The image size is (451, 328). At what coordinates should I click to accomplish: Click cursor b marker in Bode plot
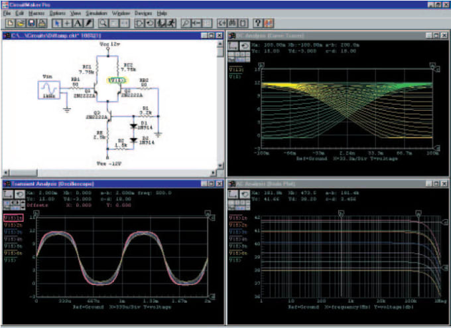point(341,214)
